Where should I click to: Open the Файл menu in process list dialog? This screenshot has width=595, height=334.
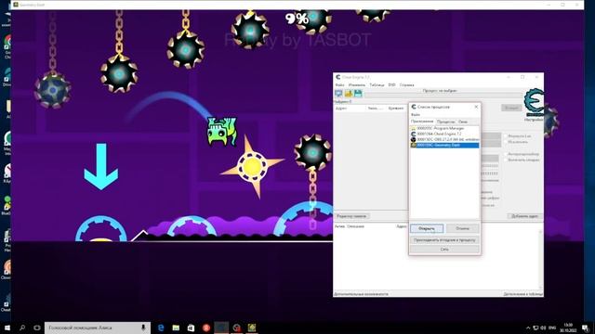pyautogui.click(x=416, y=115)
